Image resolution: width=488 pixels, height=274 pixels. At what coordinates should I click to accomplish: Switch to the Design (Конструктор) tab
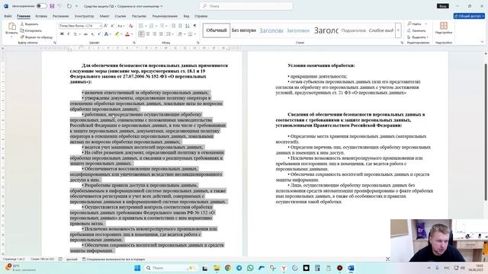point(85,16)
